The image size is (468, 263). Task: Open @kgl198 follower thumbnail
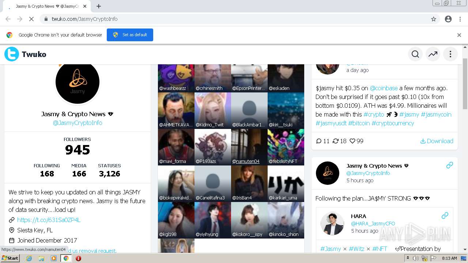click(176, 220)
